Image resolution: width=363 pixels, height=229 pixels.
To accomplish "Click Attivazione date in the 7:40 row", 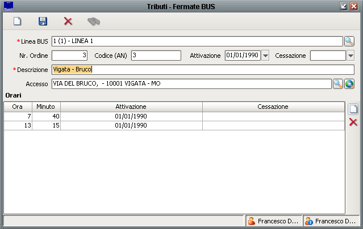I will click(131, 116).
